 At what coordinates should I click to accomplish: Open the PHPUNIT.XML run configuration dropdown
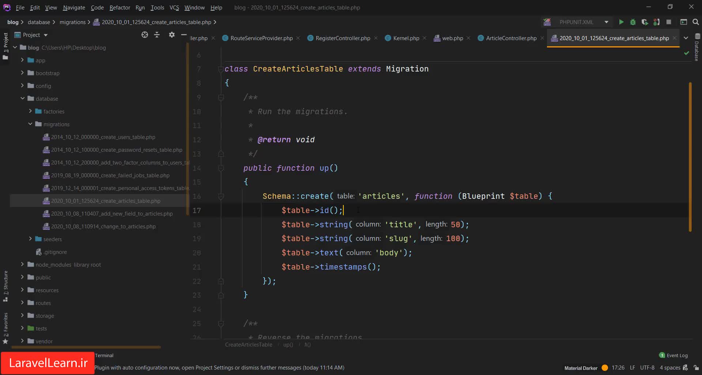(x=606, y=22)
